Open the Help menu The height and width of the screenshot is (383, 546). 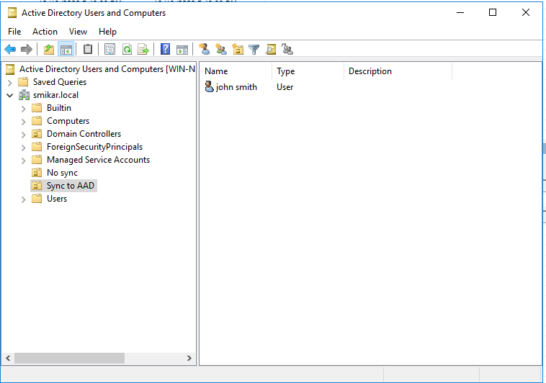tap(107, 32)
